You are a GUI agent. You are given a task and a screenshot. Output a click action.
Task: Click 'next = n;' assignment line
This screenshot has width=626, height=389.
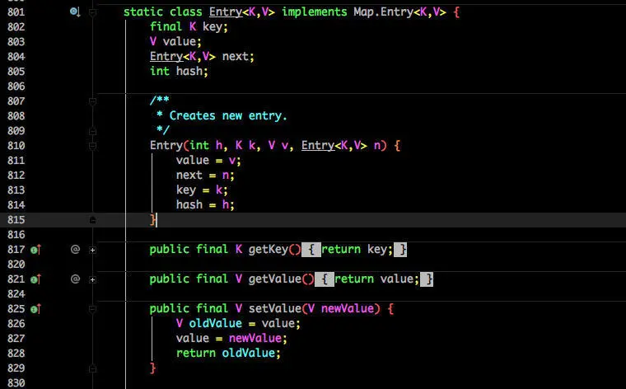205,176
